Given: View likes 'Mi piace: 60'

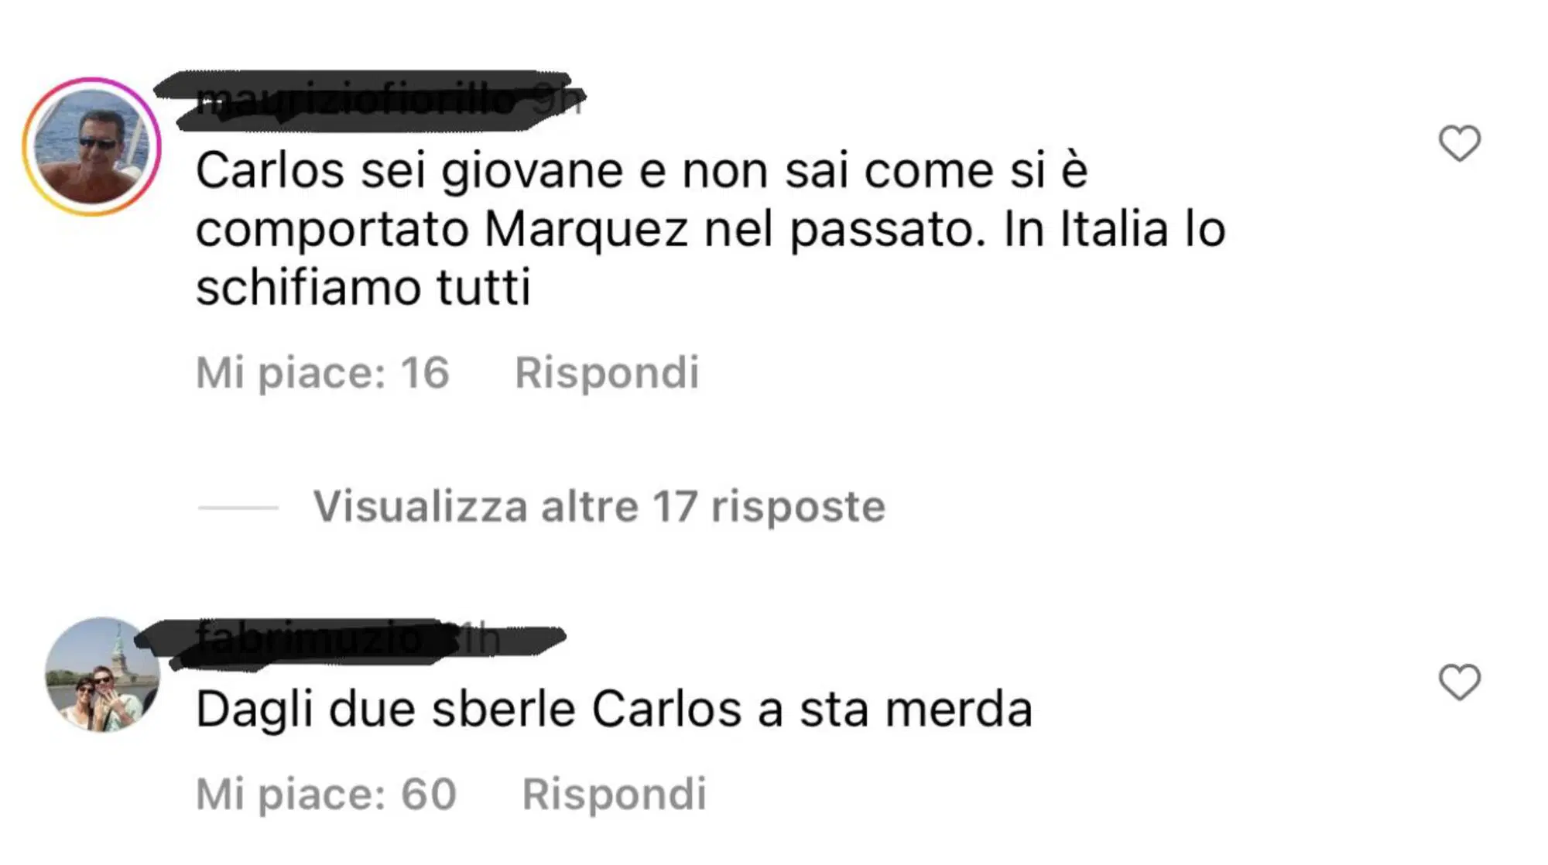Looking at the screenshot, I should coord(326,794).
